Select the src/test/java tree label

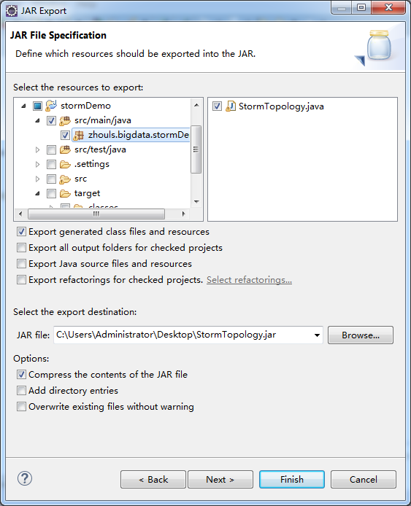[x=100, y=149]
